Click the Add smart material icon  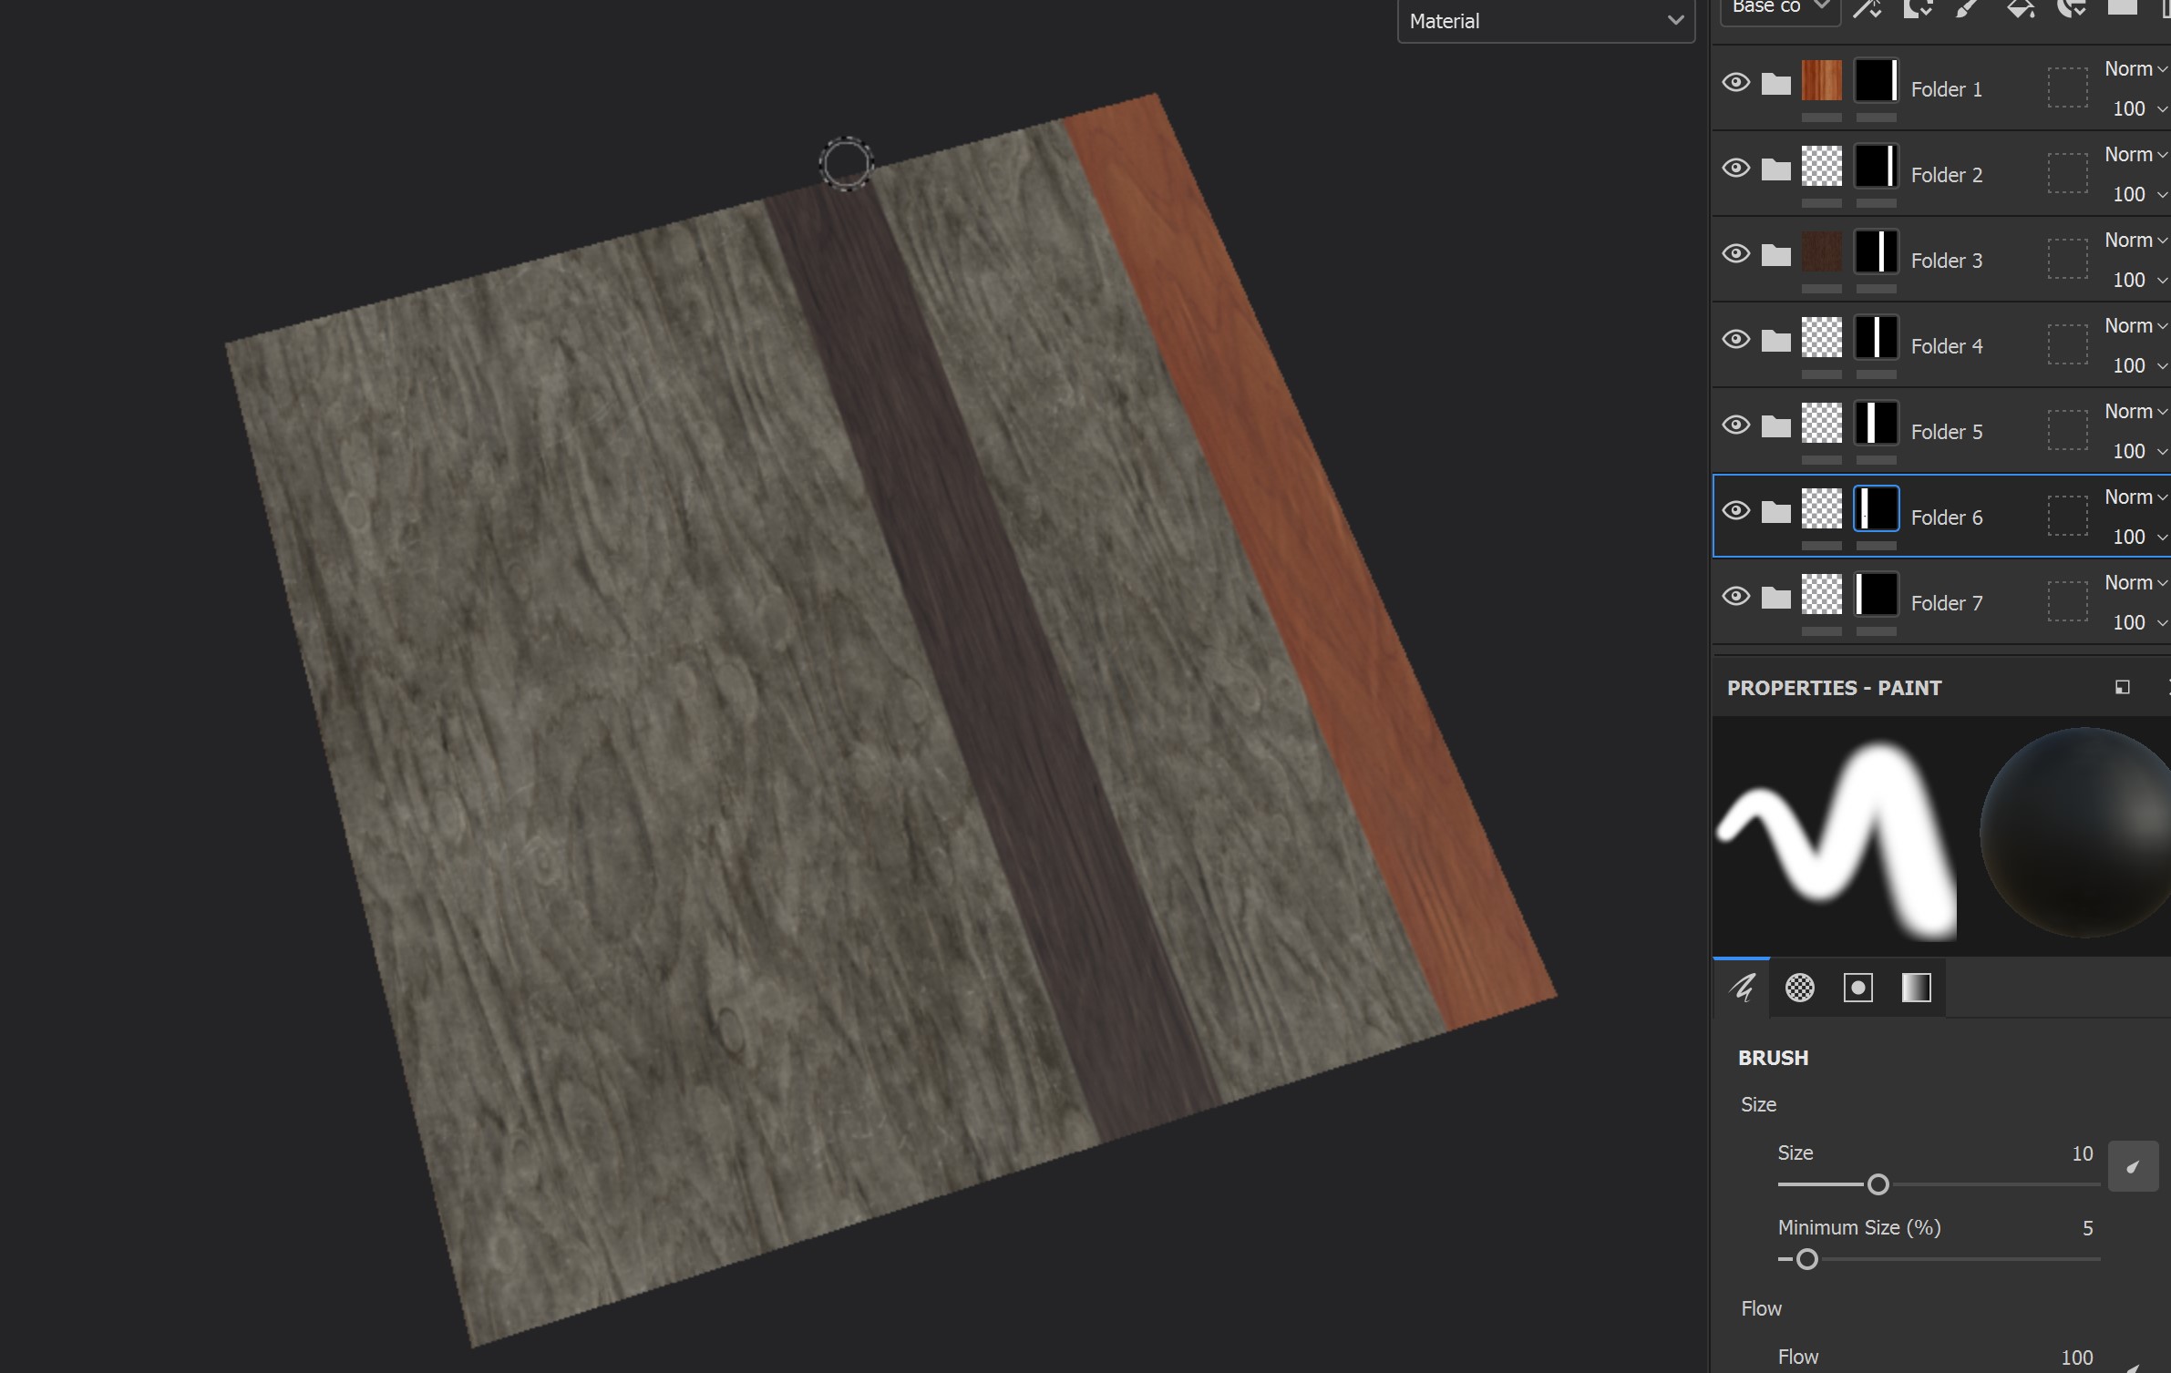[2071, 9]
